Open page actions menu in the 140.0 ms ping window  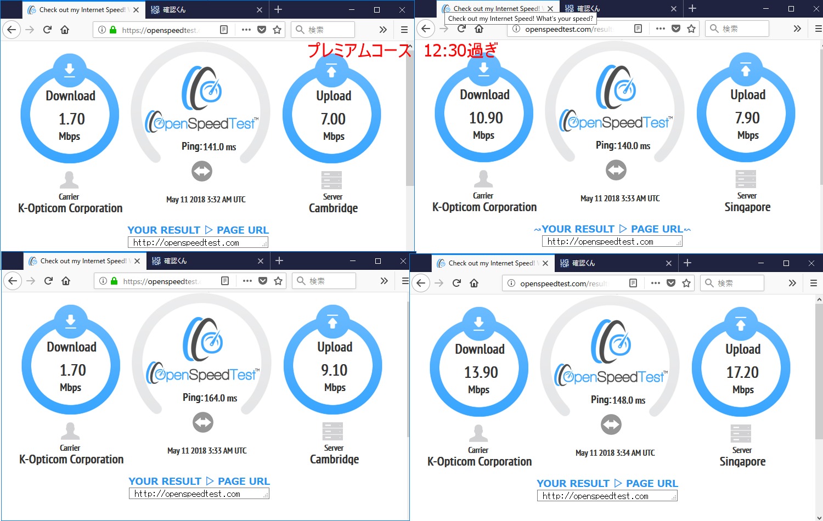(661, 29)
